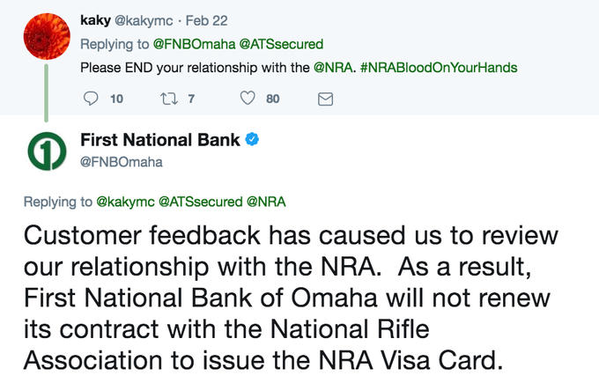Open @FNBOmaha mention in kaky's reply line
This screenshot has width=599, height=383.
point(194,44)
